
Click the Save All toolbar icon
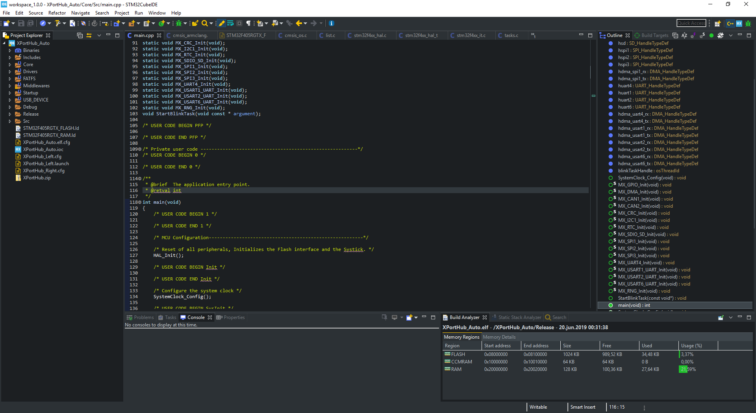30,24
